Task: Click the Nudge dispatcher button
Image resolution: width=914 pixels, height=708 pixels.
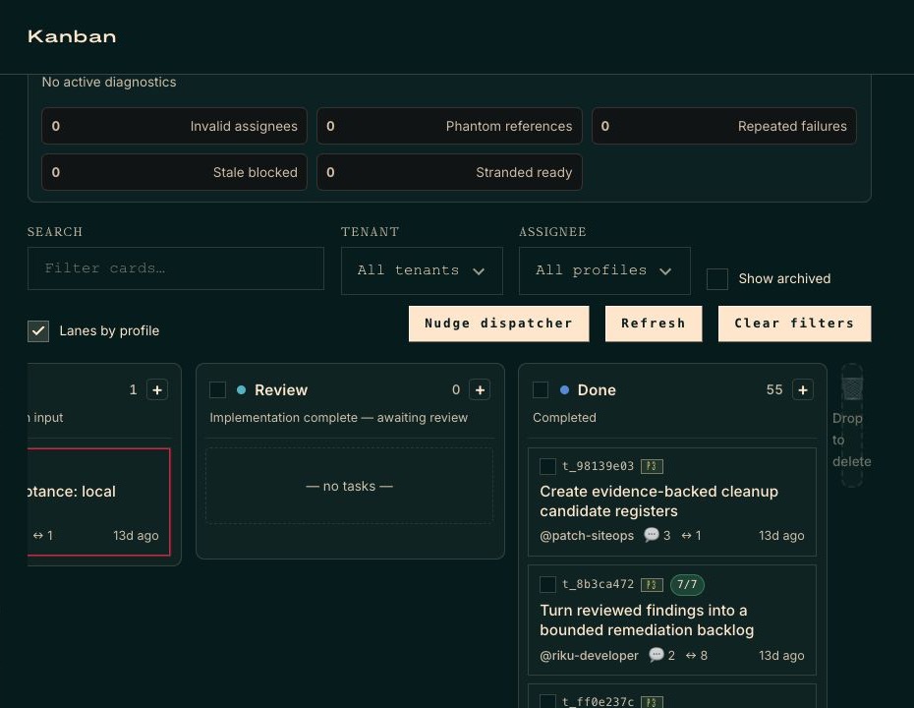Action: pyautogui.click(x=498, y=324)
